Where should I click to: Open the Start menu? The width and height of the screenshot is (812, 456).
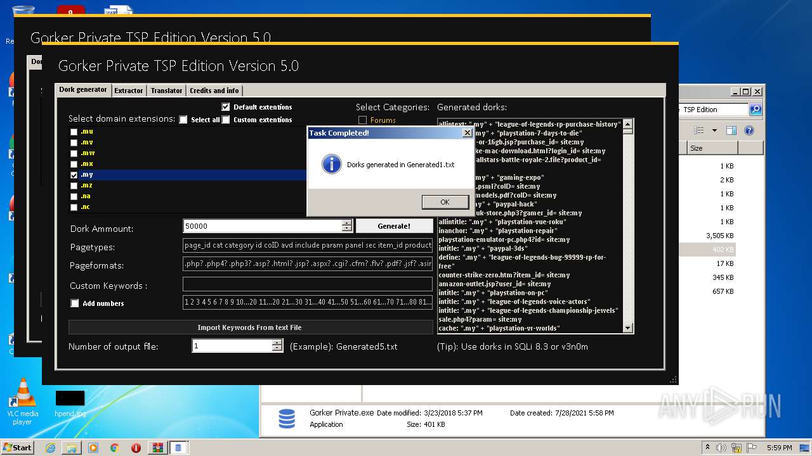point(17,447)
